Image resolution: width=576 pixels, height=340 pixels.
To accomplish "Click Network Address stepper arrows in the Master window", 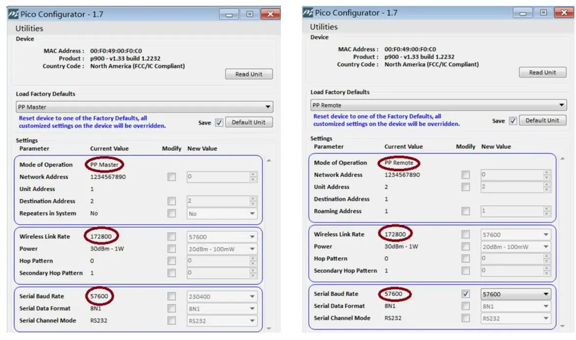I will 253,177.
